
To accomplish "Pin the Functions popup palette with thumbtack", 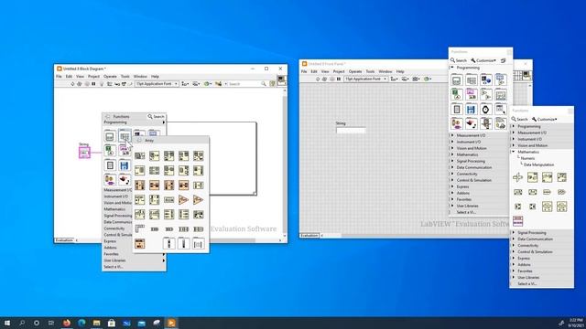I will (x=108, y=116).
